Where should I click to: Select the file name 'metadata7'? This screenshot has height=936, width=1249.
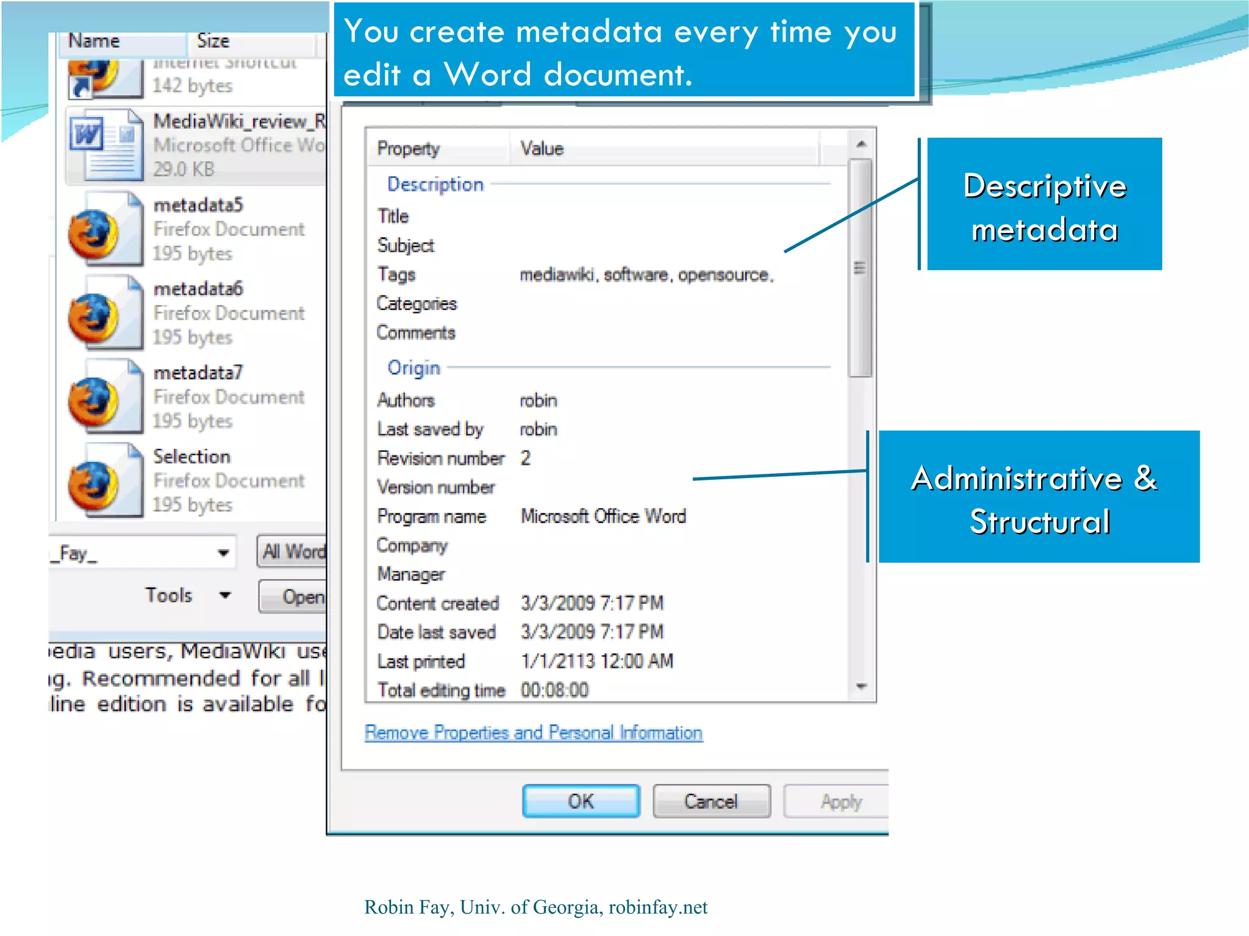198,373
